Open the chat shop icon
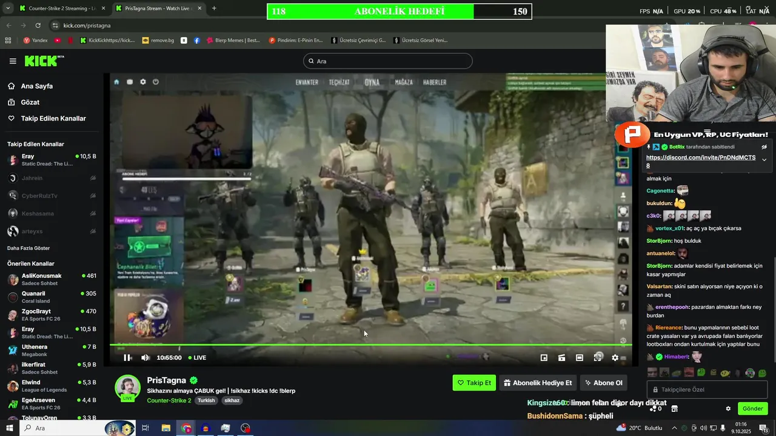776x436 pixels. [x=674, y=409]
